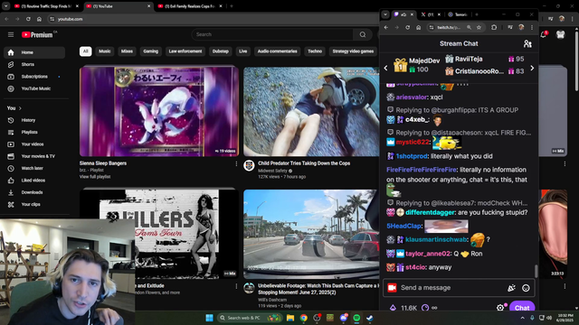The image size is (579, 325).
Task: Select the Live filter chip
Action: click(243, 51)
